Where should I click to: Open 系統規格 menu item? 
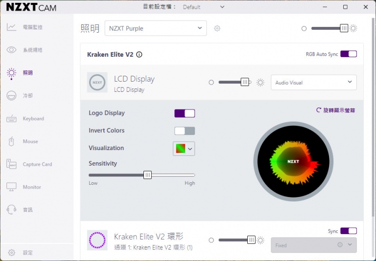pyautogui.click(x=33, y=50)
